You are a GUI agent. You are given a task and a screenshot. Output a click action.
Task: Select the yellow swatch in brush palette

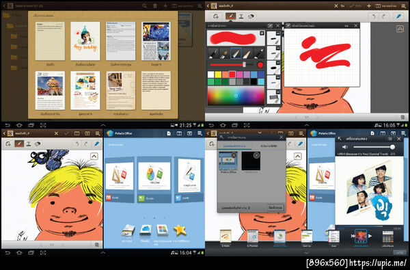coord(218,75)
